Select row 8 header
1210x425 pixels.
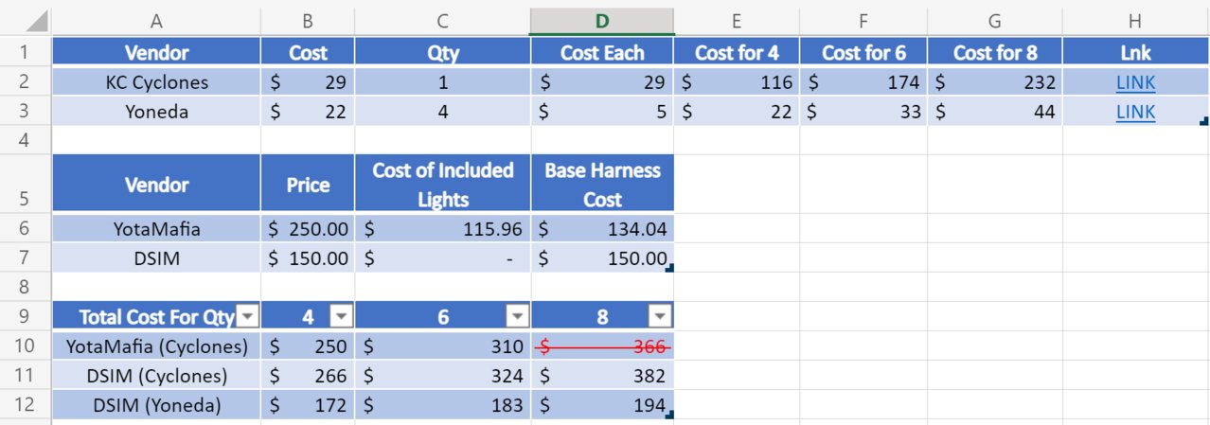(26, 286)
